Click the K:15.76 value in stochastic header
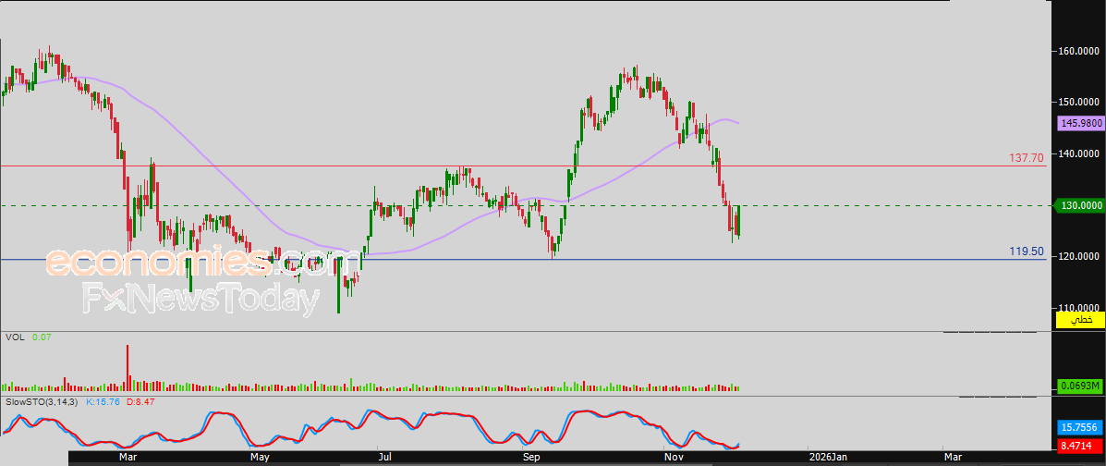This screenshot has height=466, width=1106. tap(102, 403)
